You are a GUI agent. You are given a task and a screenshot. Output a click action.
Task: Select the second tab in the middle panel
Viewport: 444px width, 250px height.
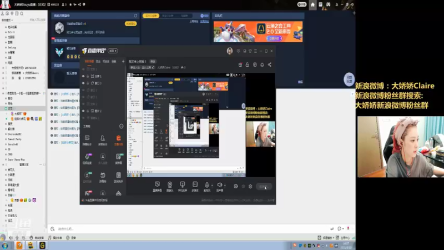(168, 16)
